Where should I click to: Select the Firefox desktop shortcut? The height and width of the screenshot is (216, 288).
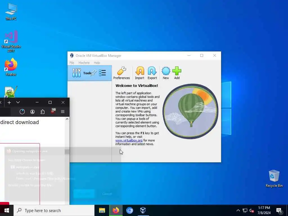[11, 67]
